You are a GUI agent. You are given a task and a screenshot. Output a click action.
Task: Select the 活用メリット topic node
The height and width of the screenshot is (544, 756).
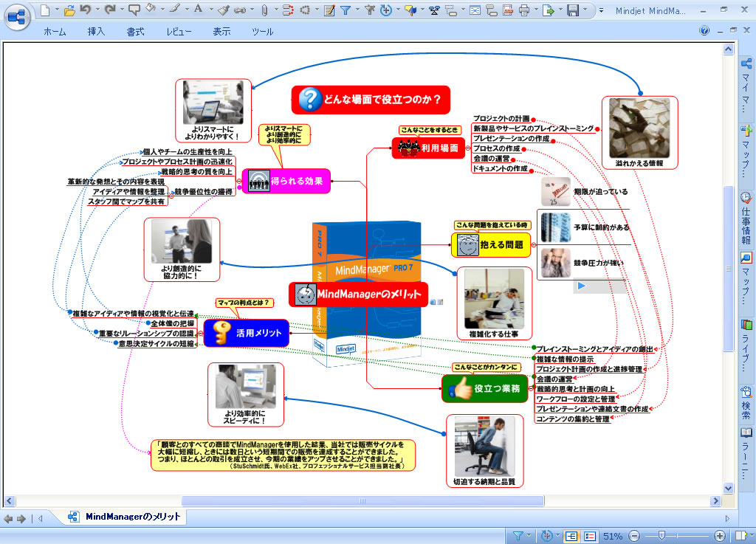[x=247, y=334]
